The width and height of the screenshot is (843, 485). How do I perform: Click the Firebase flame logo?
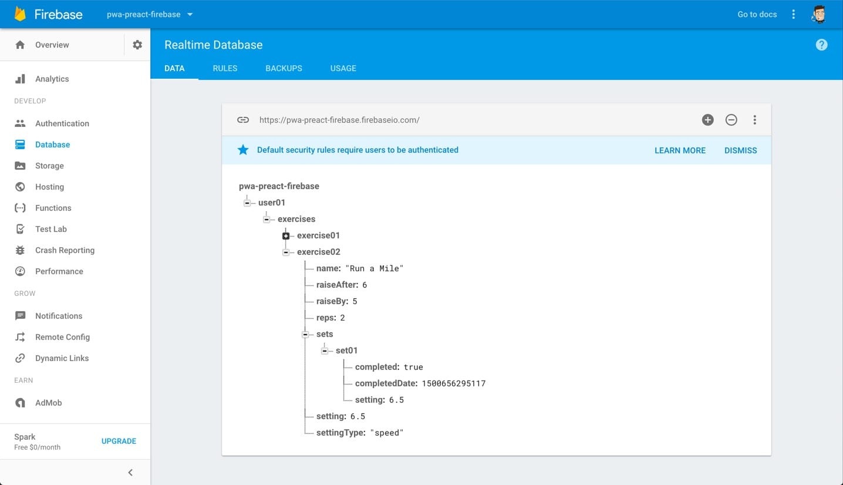(x=20, y=14)
